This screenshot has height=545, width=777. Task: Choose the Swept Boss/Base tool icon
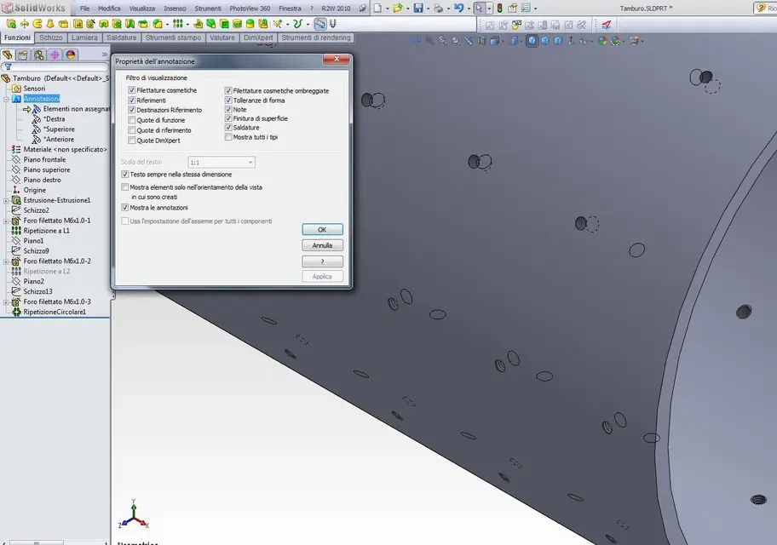coord(37,24)
